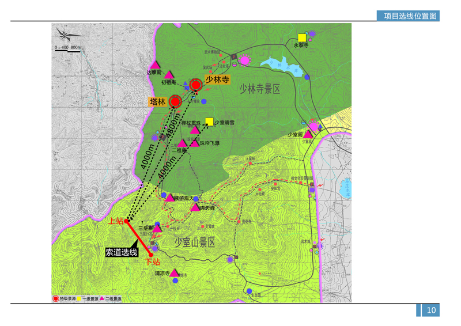Click the yellow square marker at 永泰寺
Image resolution: width=461 pixels, height=326 pixels.
tap(302, 38)
